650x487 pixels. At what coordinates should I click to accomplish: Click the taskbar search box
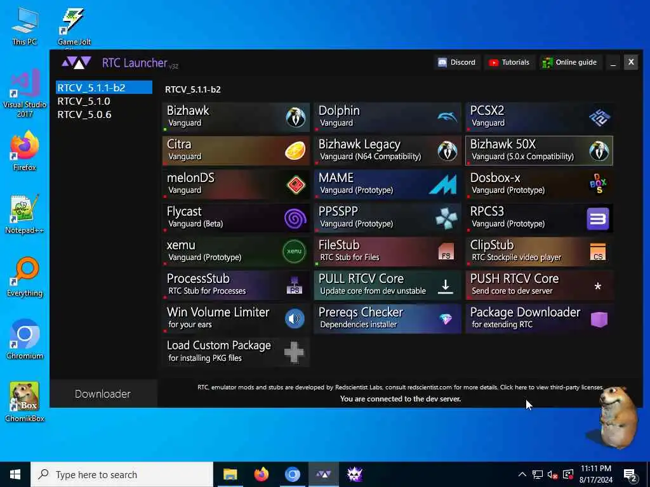(122, 474)
